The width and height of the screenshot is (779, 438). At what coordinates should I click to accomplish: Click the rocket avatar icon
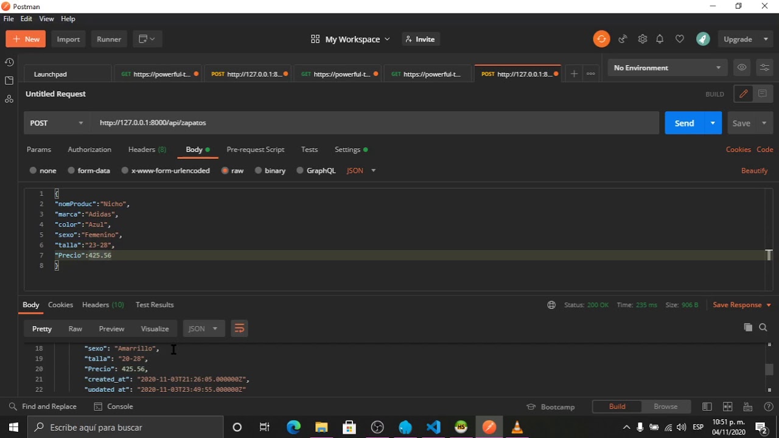coord(703,39)
